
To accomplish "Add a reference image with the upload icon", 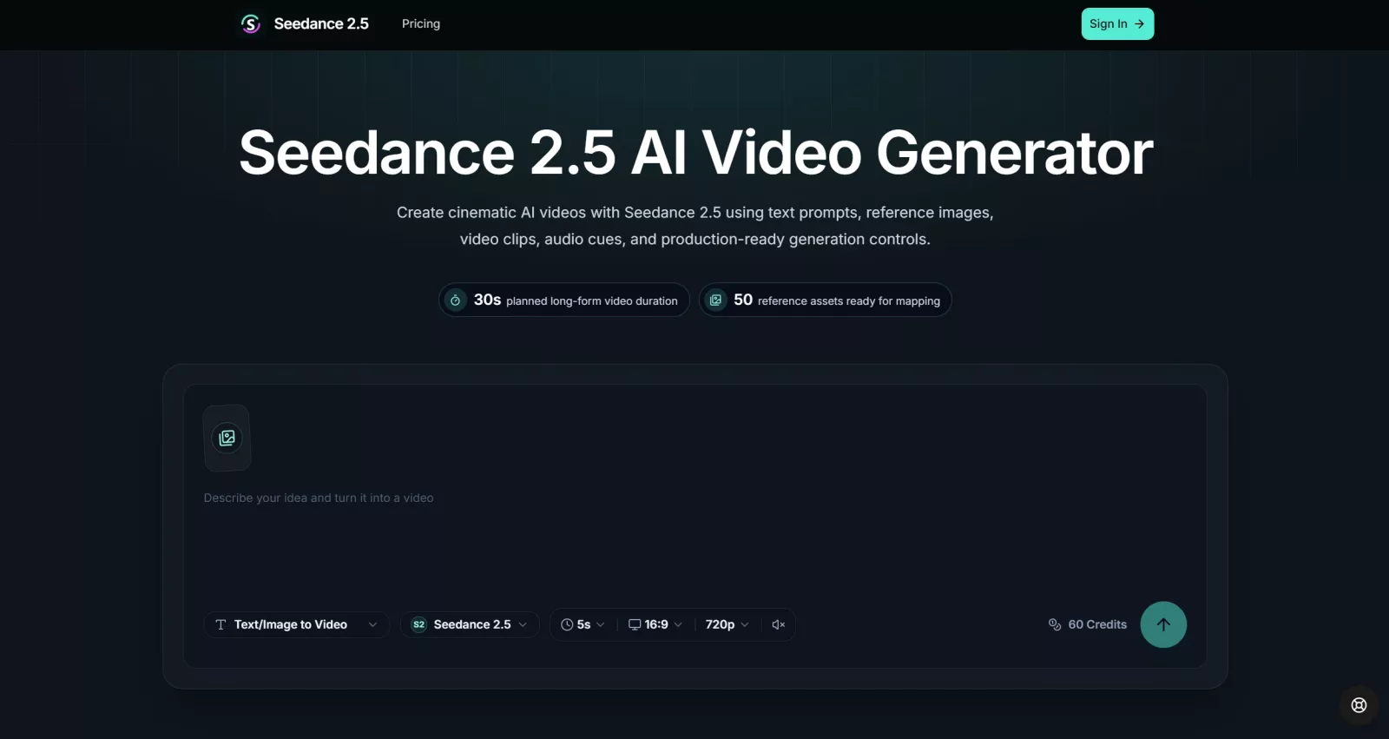I will 227,438.
